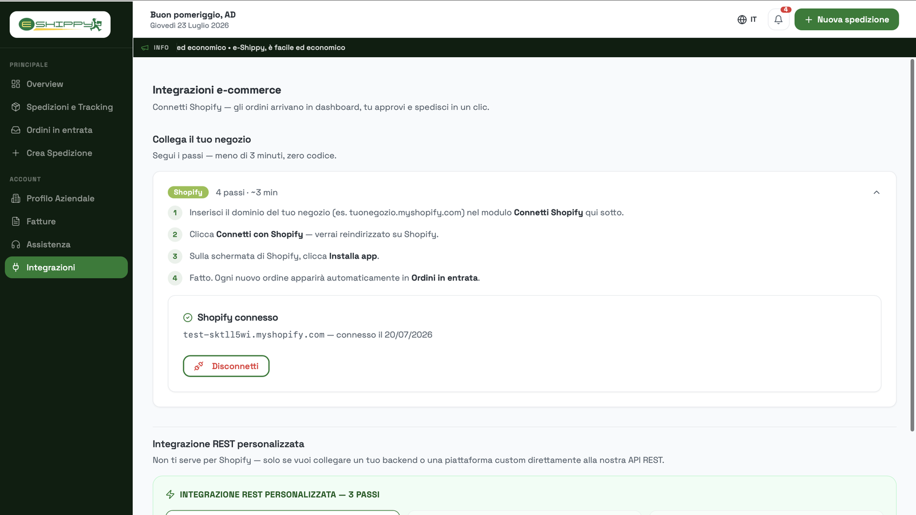Click 'INTEGRAZIONE REST PERSONALIZZATA — 3 PASSI' label
This screenshot has width=916, height=515.
pos(279,494)
